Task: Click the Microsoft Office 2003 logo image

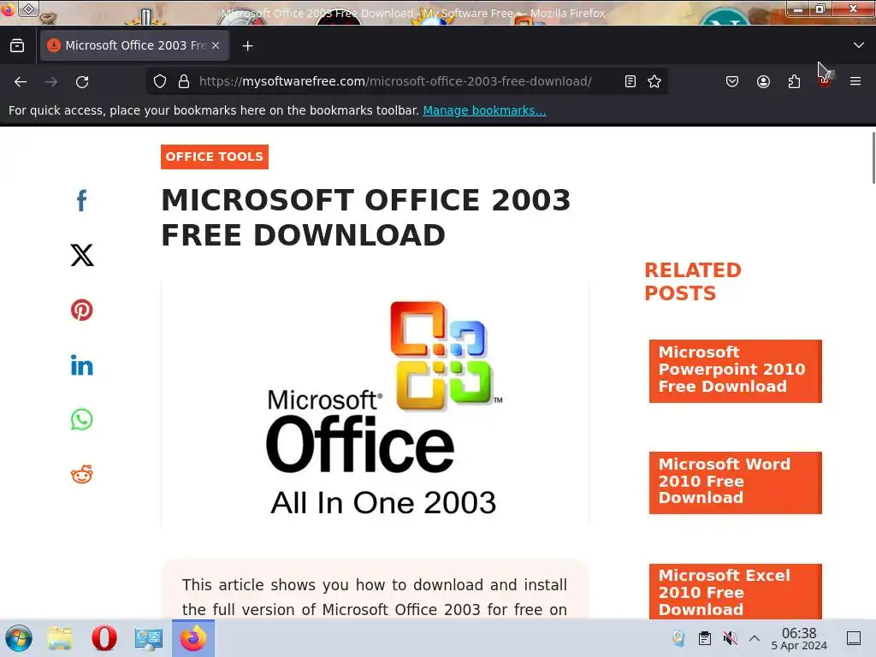Action: pyautogui.click(x=375, y=404)
